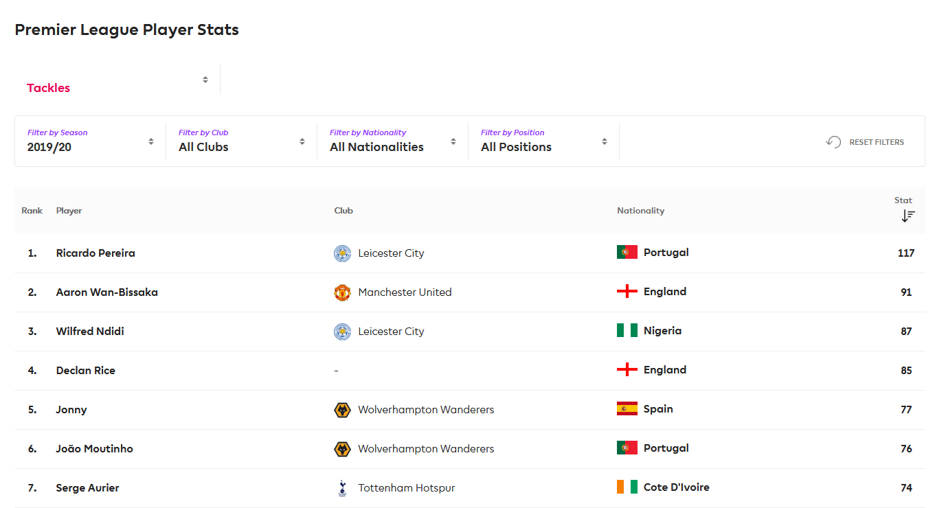Click Wolverhampton Wanderers name in Jonny's row
This screenshot has height=508, width=946.
(x=426, y=410)
